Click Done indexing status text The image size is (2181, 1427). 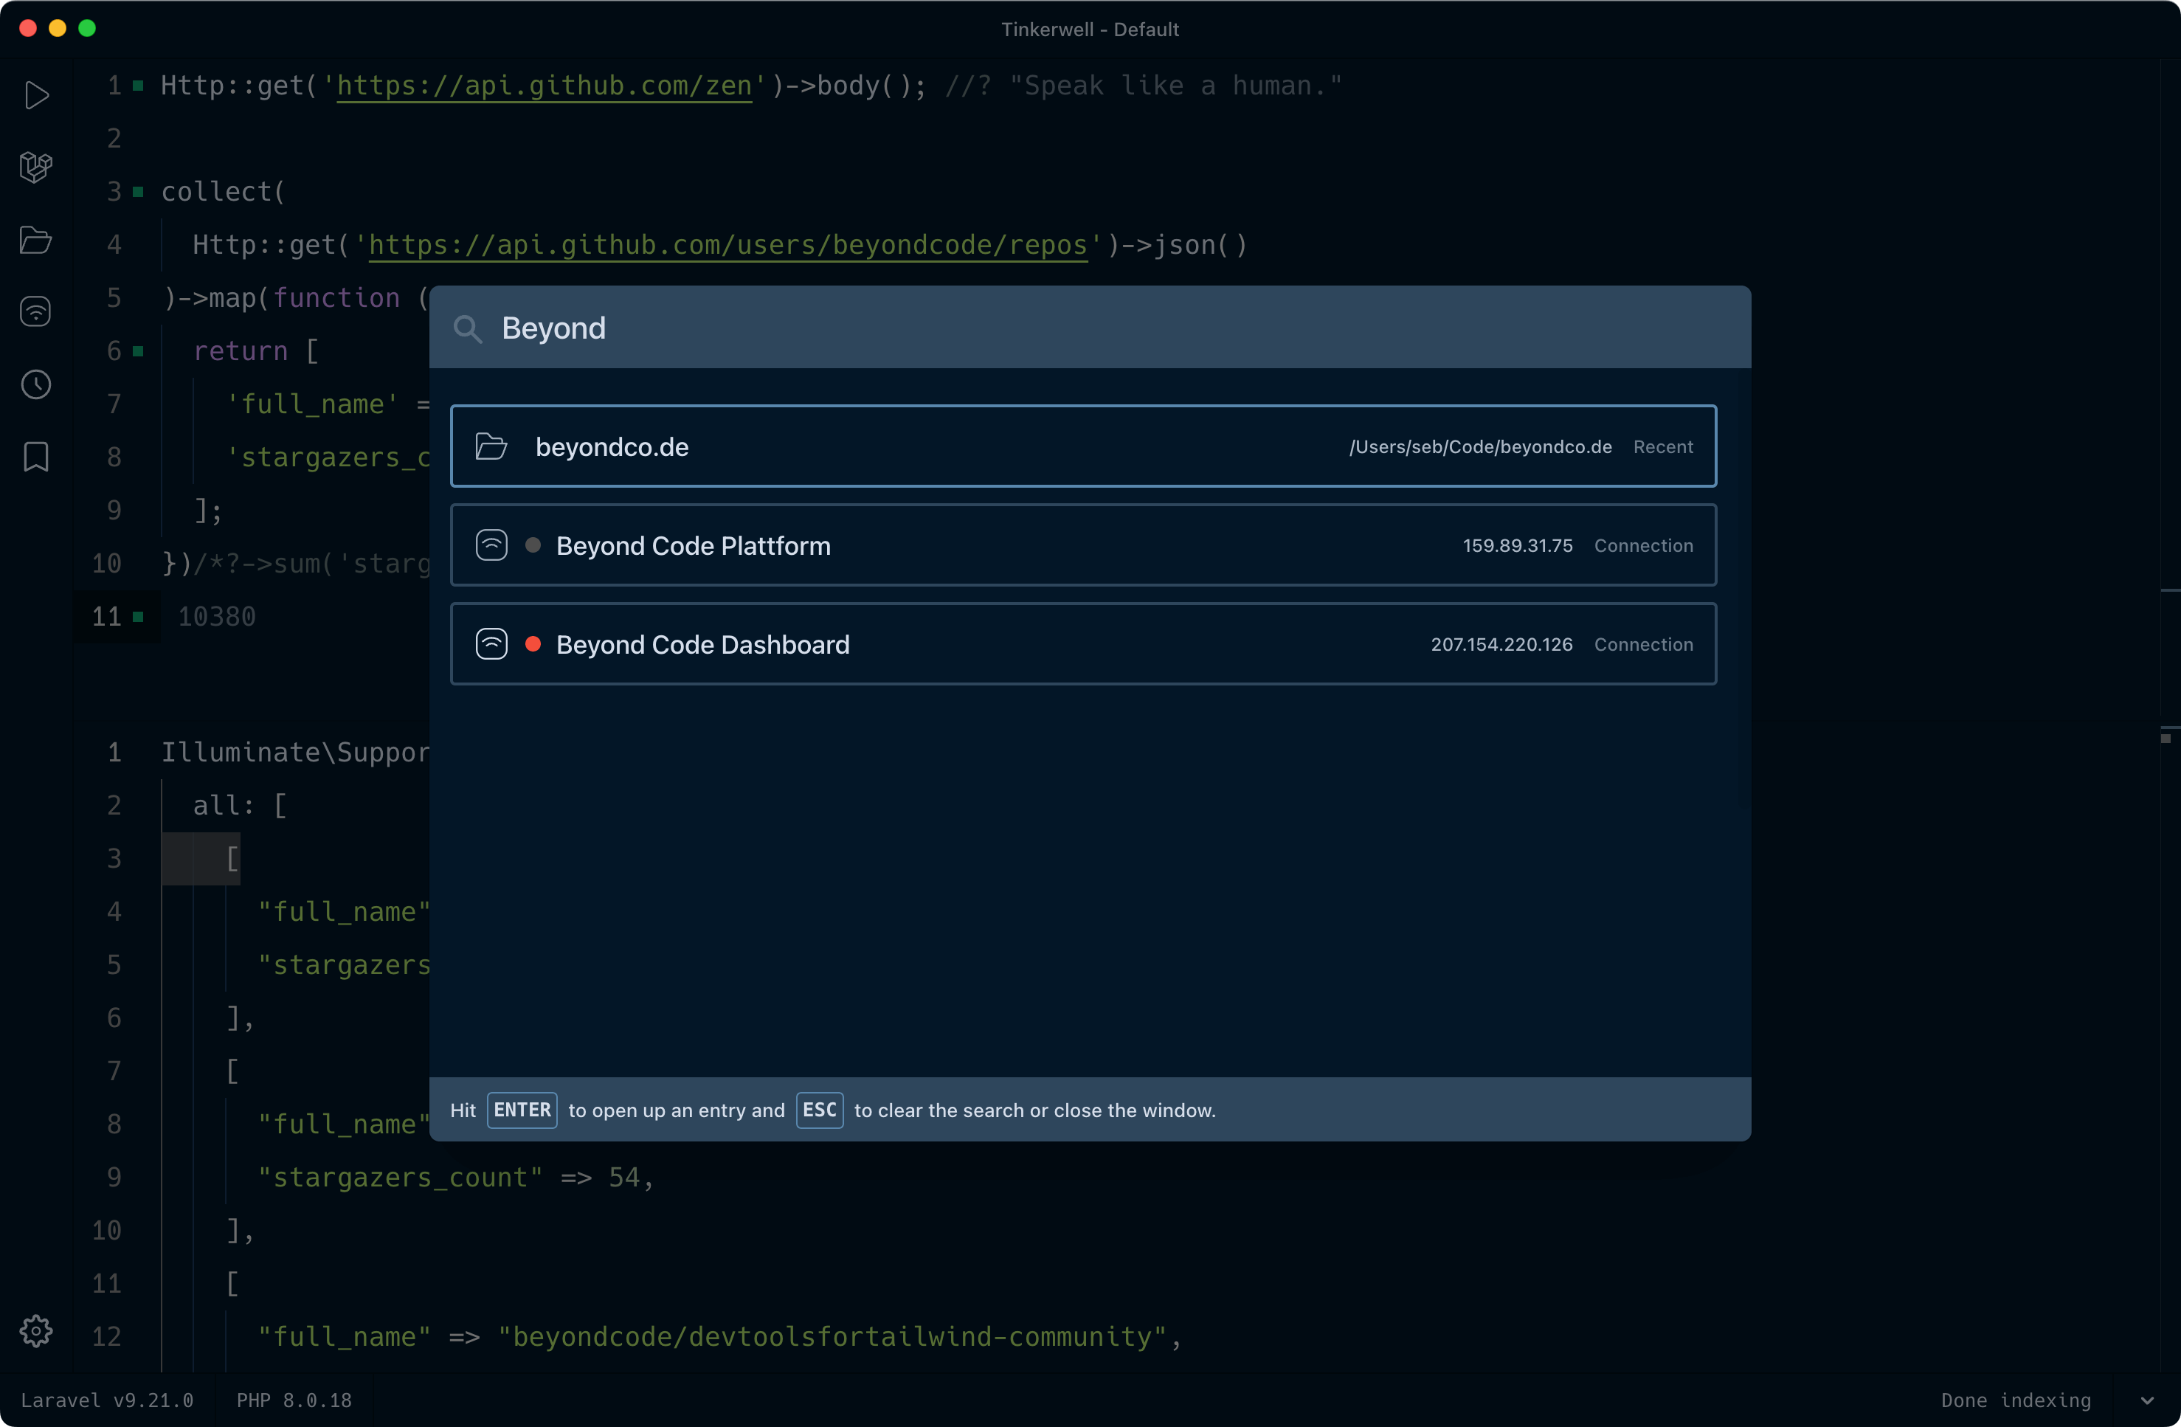coord(2016,1400)
